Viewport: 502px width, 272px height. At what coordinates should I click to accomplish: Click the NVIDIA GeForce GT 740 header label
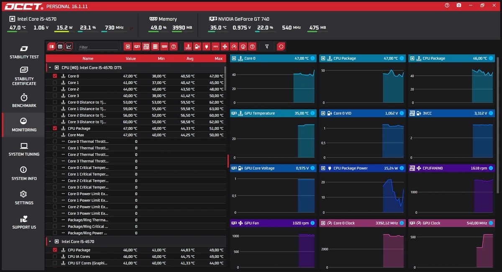(243, 19)
